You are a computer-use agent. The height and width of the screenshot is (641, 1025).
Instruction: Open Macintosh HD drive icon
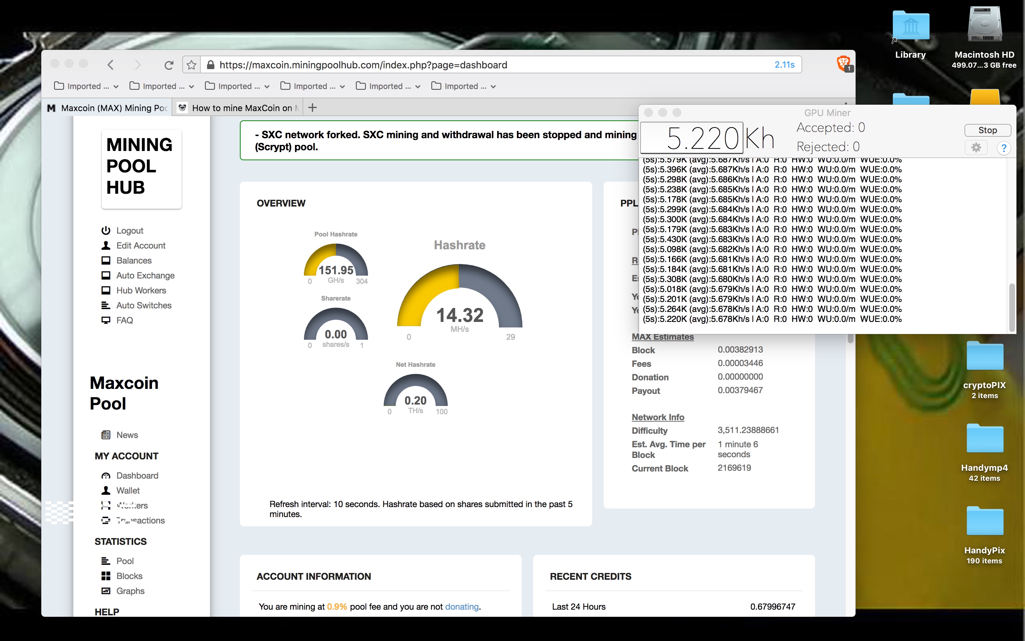pos(985,25)
